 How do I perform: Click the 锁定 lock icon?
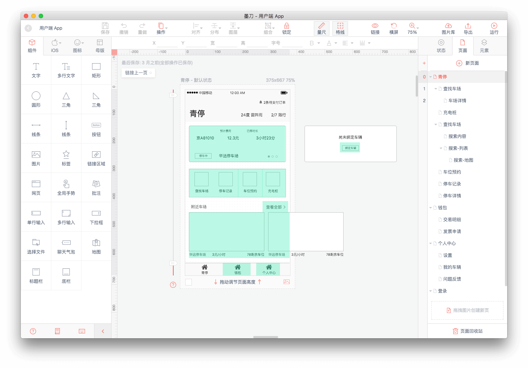[286, 28]
